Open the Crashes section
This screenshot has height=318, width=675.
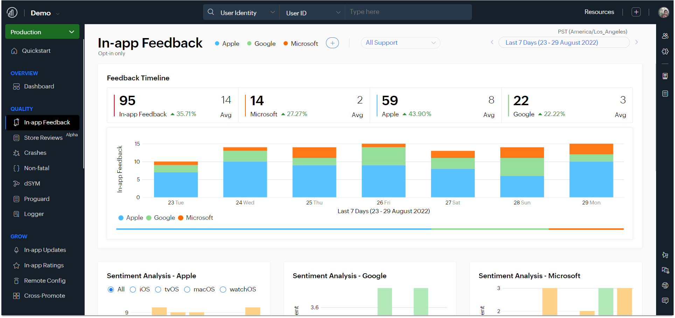[35, 153]
